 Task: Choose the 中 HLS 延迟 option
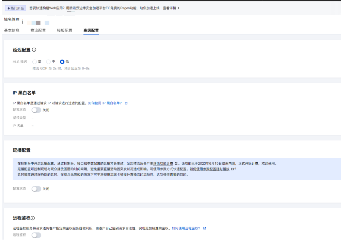[x=48, y=62]
